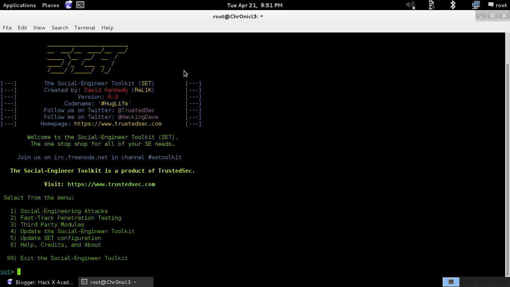Click option 1) Social-Engineering Attacks
The image size is (510, 287).
[59, 211]
